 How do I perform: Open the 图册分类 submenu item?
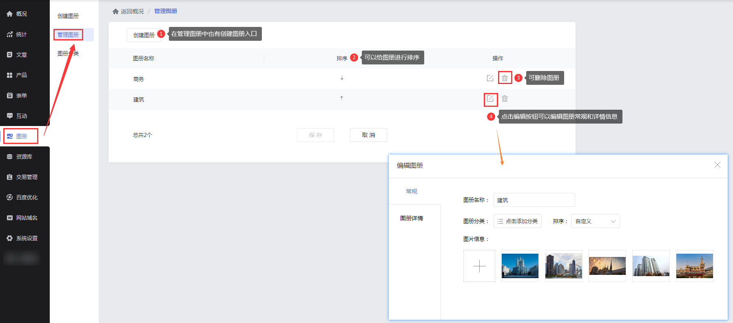(68, 53)
